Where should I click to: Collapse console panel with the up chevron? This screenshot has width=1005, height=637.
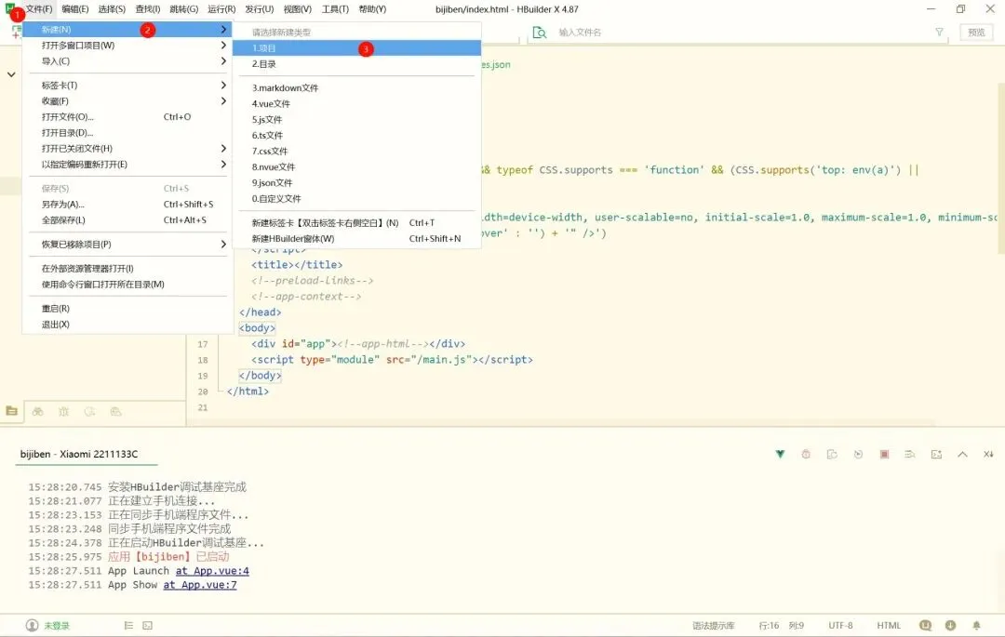click(962, 454)
